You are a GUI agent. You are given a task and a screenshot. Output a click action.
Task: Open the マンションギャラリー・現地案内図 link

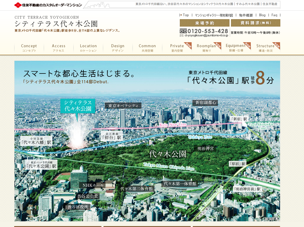pos(214,15)
